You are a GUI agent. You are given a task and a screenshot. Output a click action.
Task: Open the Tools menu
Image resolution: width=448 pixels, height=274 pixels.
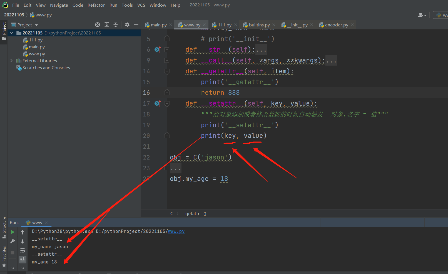(x=127, y=5)
